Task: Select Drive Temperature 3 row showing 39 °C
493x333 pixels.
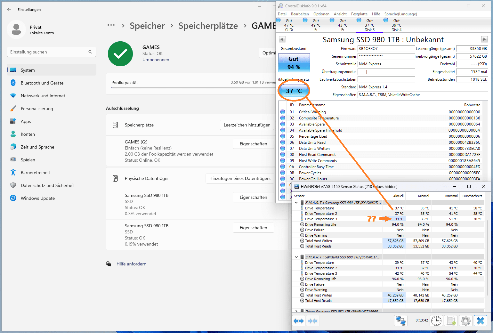Action: pos(389,219)
